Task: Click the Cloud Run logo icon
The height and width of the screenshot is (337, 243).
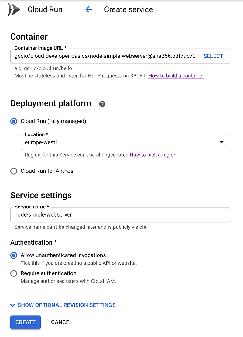Action: pos(14,9)
